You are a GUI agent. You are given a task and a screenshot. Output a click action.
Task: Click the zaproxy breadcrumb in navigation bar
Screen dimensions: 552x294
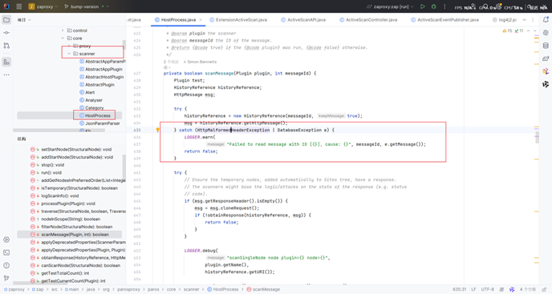tap(14, 289)
